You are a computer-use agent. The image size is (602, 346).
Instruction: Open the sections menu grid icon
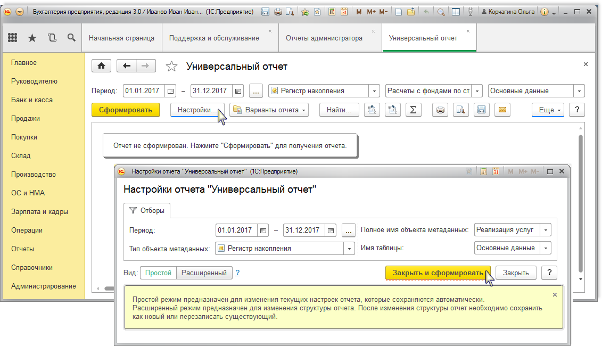13,38
